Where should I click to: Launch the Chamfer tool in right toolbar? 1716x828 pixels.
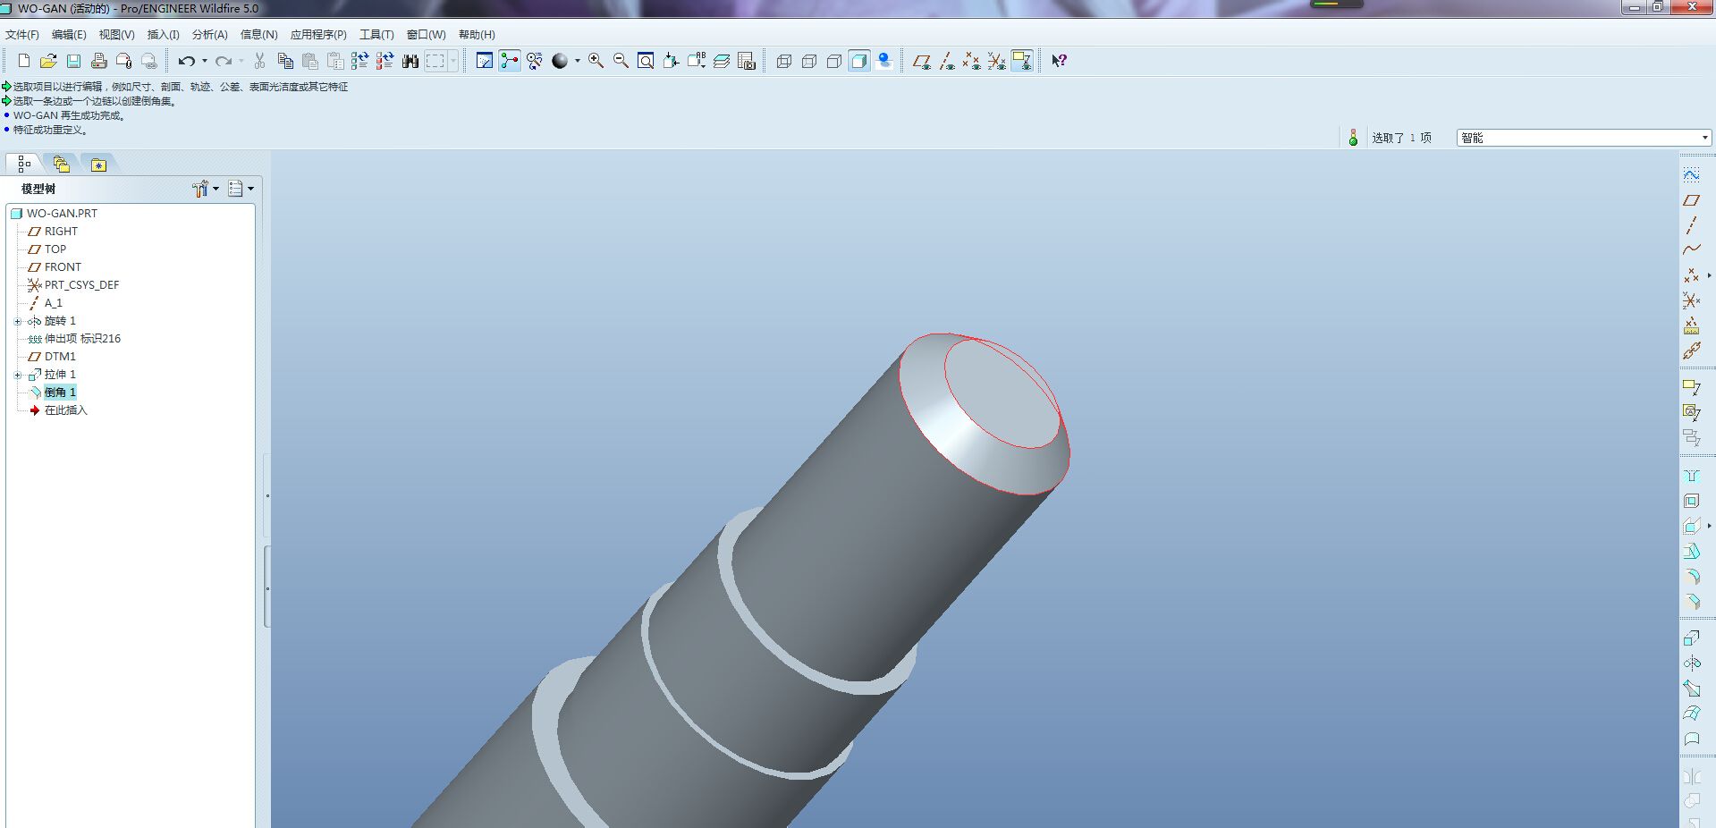(x=1691, y=602)
